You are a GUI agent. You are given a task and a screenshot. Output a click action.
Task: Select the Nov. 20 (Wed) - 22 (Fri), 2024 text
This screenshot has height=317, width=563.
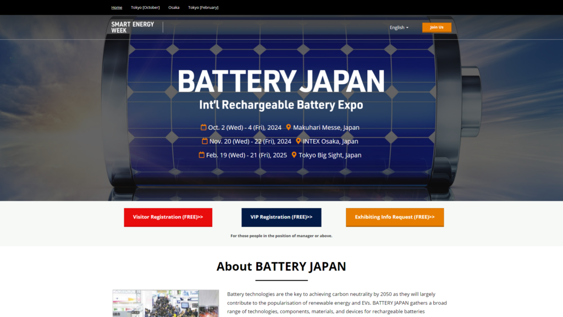pyautogui.click(x=250, y=141)
